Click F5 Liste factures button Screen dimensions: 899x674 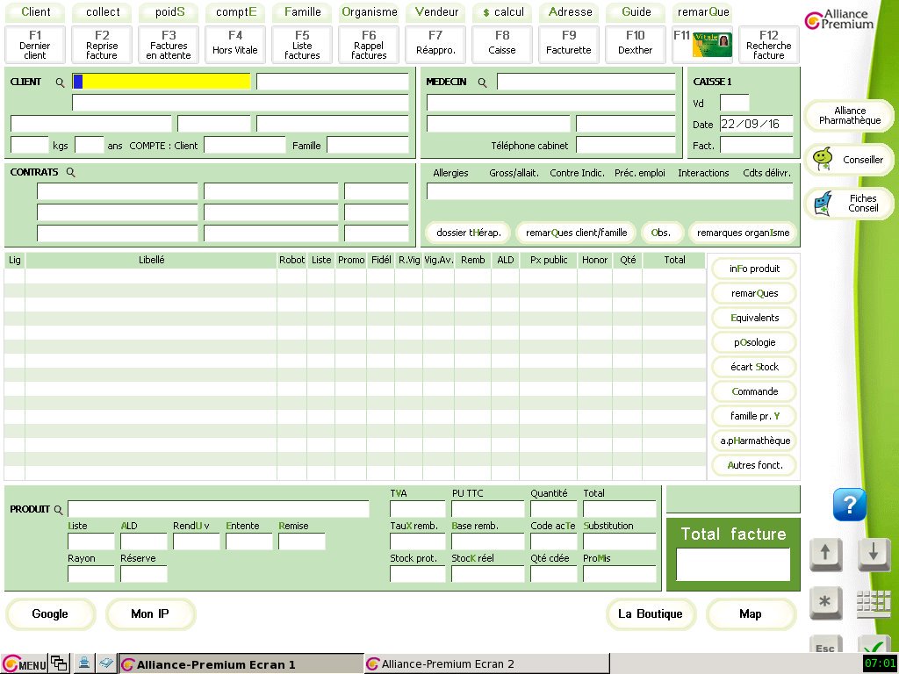click(302, 45)
